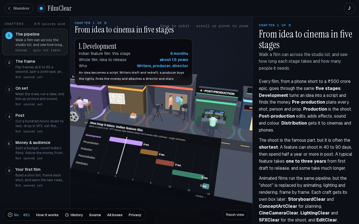Select the gold Pre-production bar
The image size is (359, 224).
pyautogui.click(x=149, y=152)
